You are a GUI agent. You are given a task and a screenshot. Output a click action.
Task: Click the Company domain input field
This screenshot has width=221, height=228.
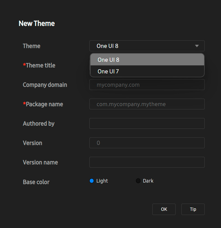(147, 84)
